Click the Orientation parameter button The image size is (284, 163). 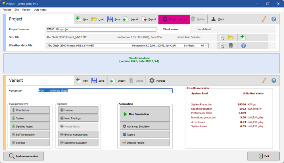[30, 110]
